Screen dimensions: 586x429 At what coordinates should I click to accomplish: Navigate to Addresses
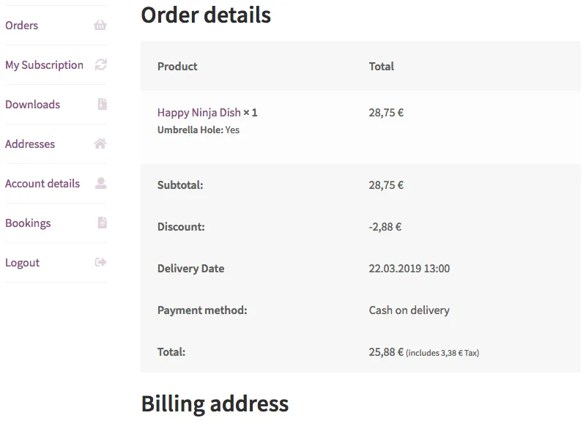[30, 144]
